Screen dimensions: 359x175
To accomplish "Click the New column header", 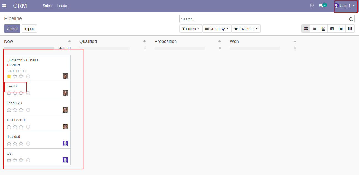I will tap(9, 41).
